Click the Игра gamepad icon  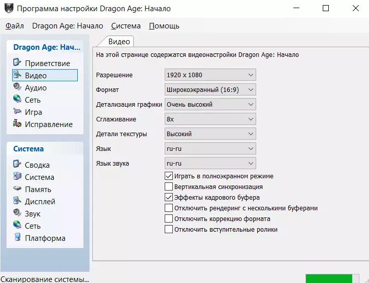point(17,111)
